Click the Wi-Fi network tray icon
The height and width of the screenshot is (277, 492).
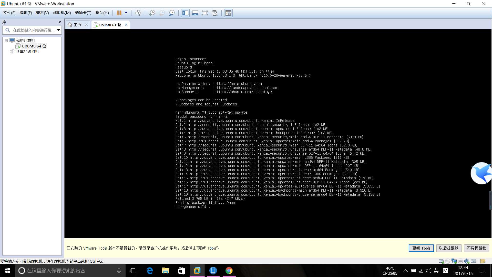pyautogui.click(x=421, y=271)
